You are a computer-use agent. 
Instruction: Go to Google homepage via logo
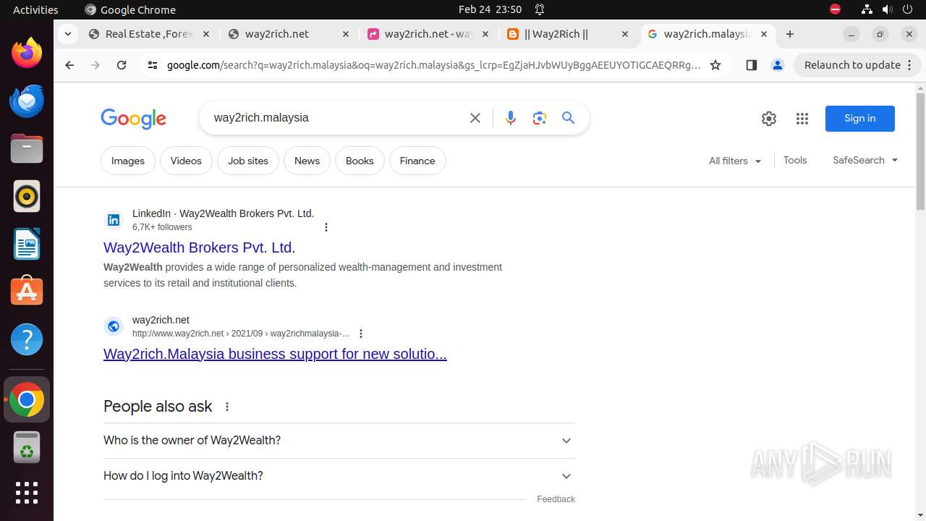[134, 119]
